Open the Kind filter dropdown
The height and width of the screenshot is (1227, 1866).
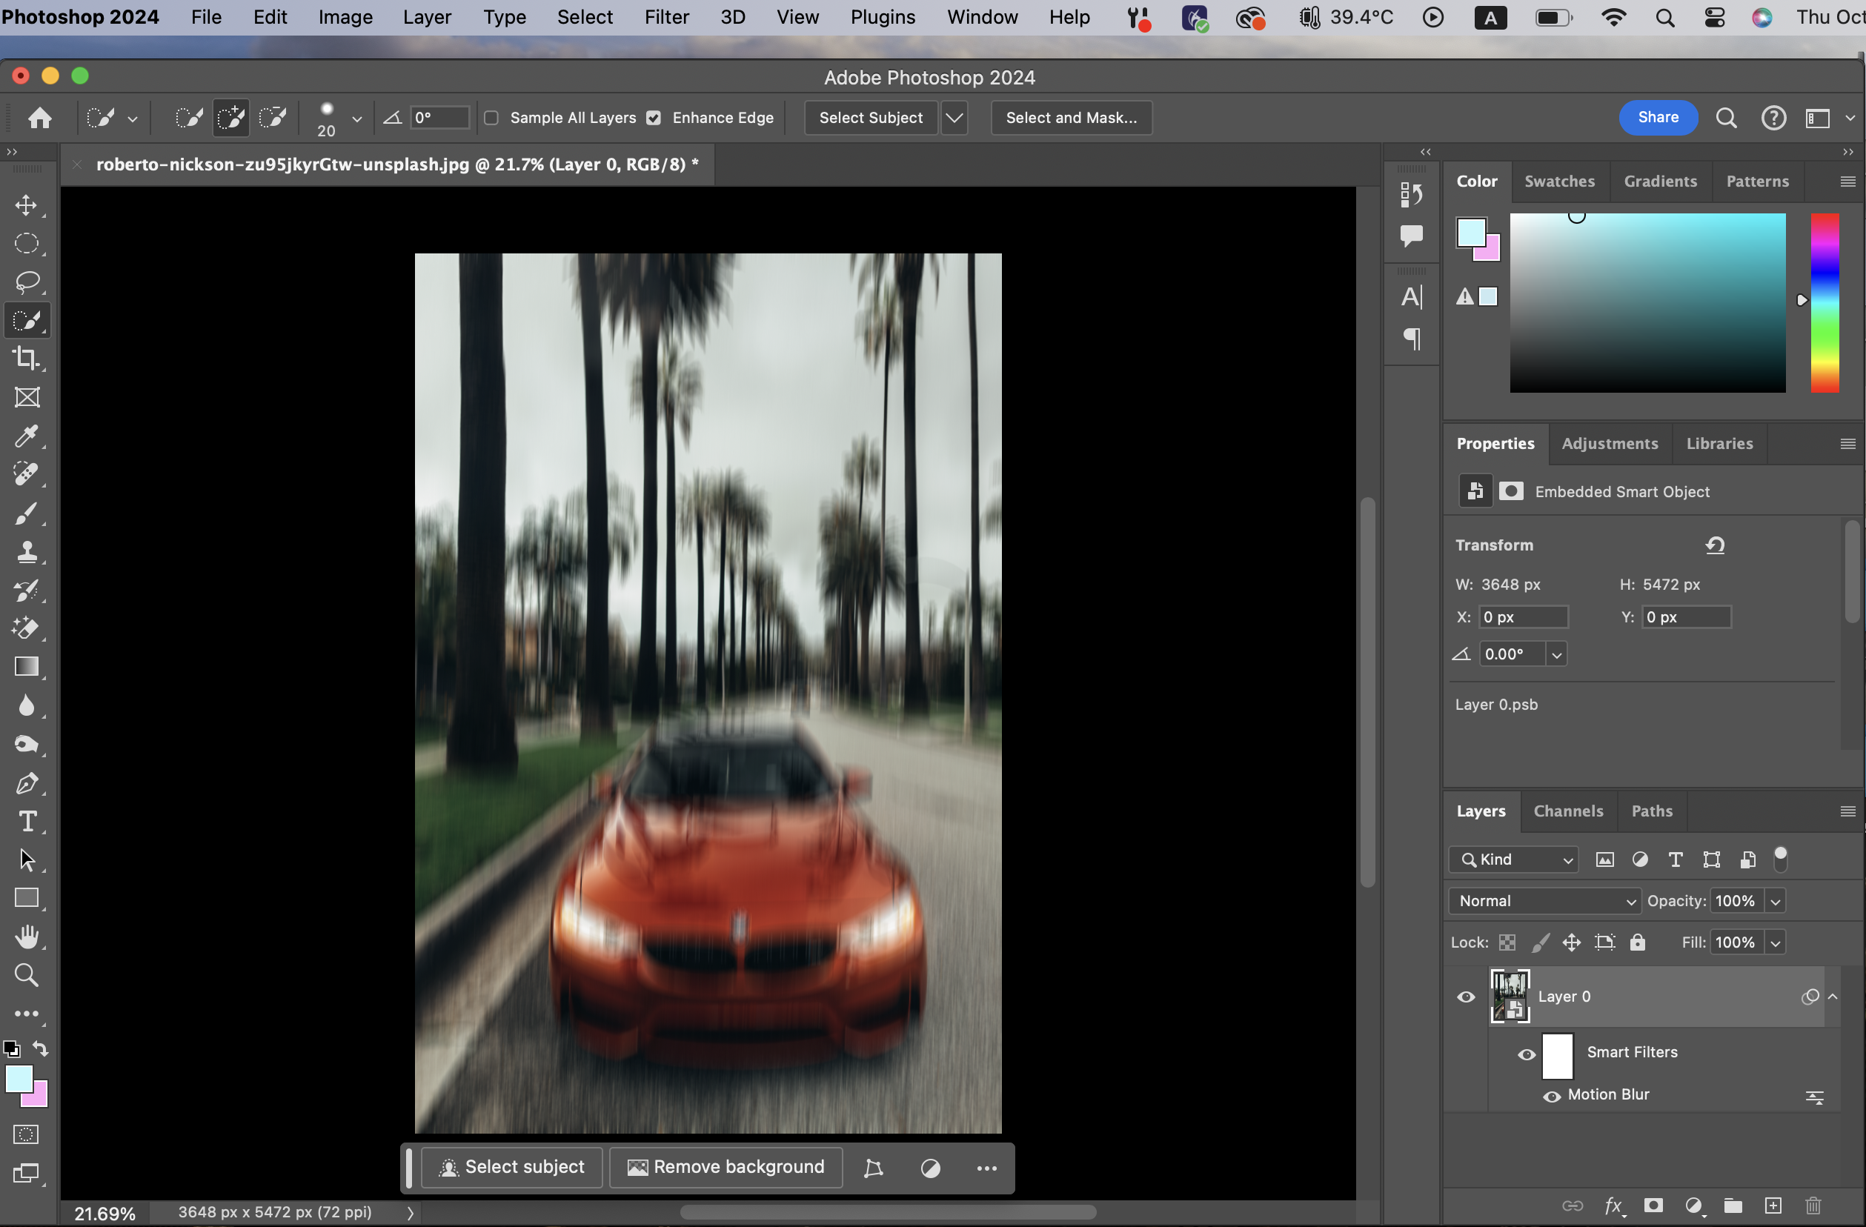point(1514,859)
